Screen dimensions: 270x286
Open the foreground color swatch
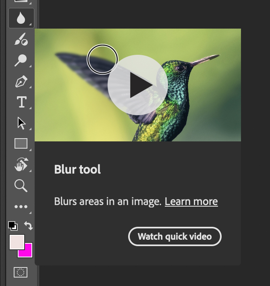coord(17,242)
